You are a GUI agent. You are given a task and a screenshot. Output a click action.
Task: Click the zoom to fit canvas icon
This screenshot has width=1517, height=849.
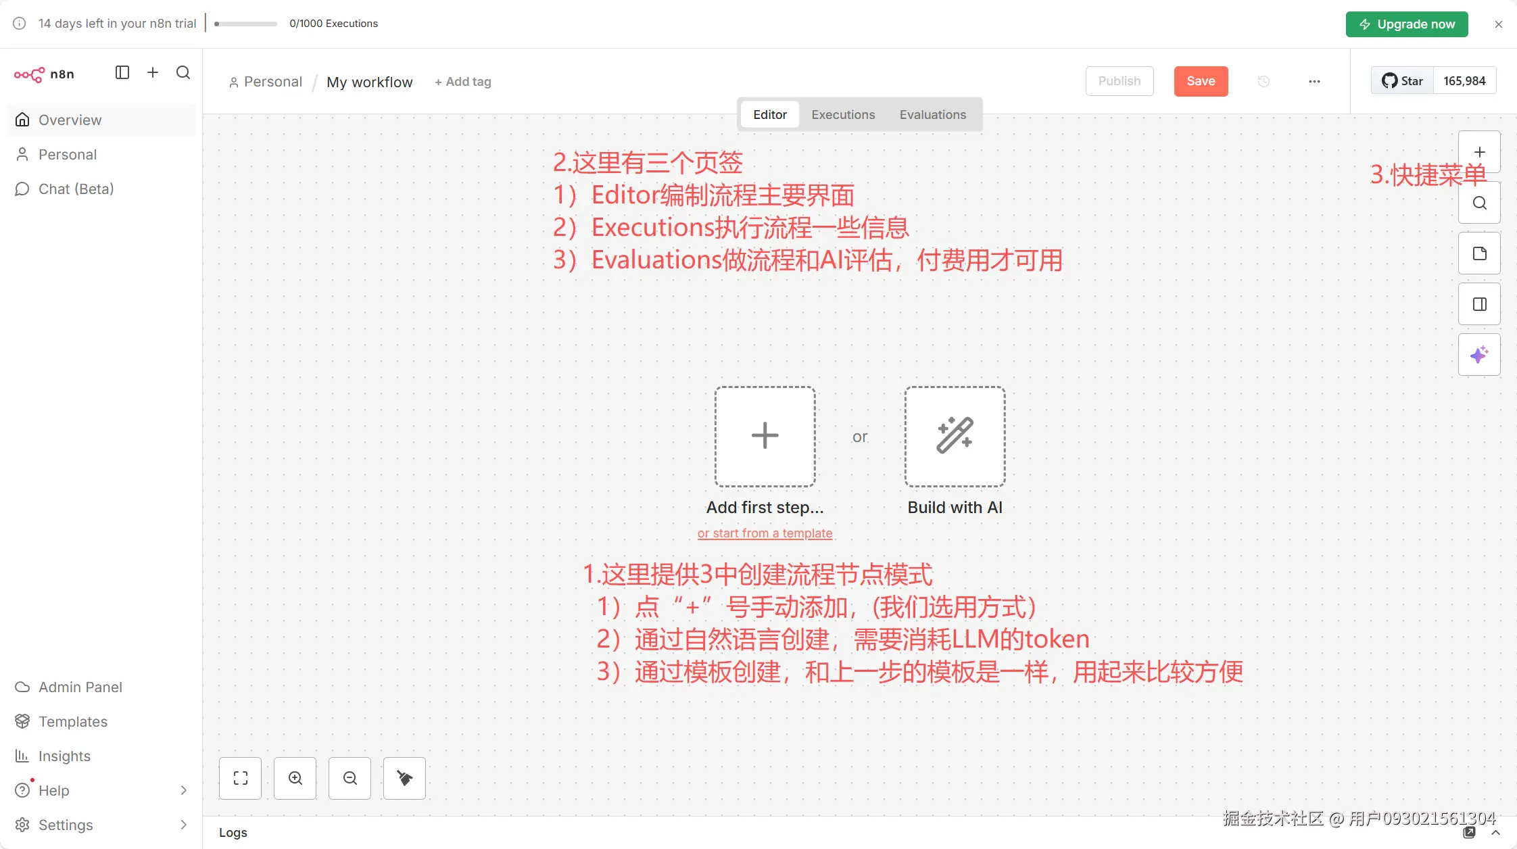[240, 778]
